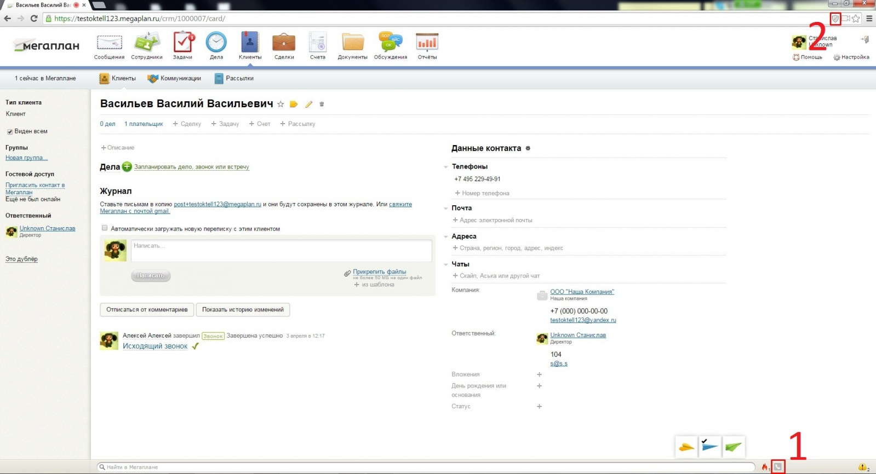Image resolution: width=876 pixels, height=474 pixels.
Task: Toggle the Виден всем checkbox
Action: coord(10,132)
